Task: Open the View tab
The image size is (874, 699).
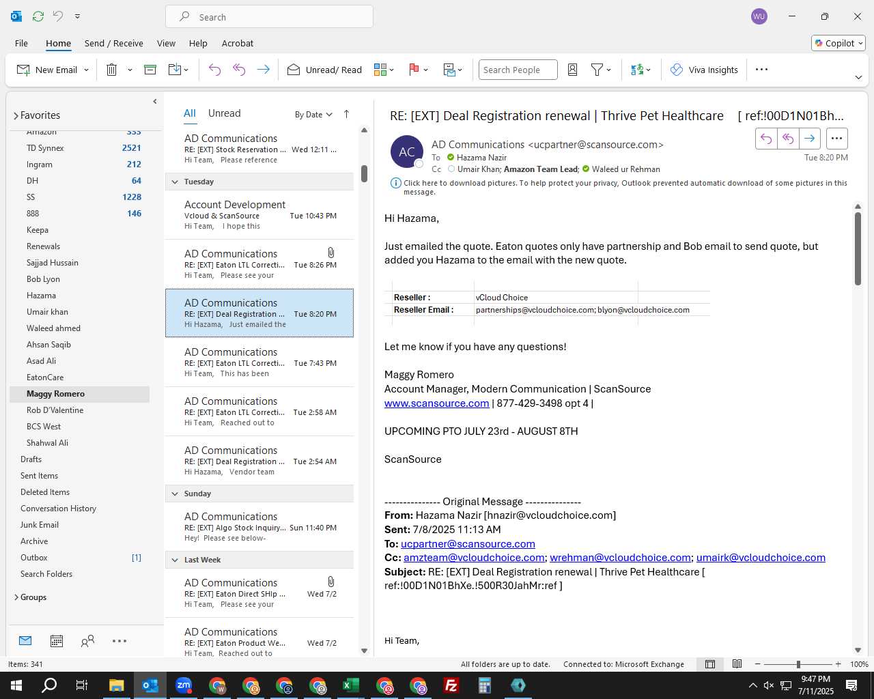Action: [x=166, y=43]
